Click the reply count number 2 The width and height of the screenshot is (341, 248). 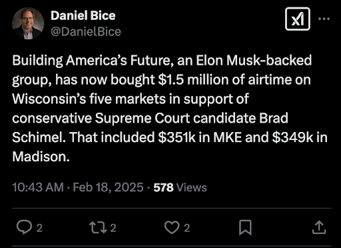(x=39, y=228)
